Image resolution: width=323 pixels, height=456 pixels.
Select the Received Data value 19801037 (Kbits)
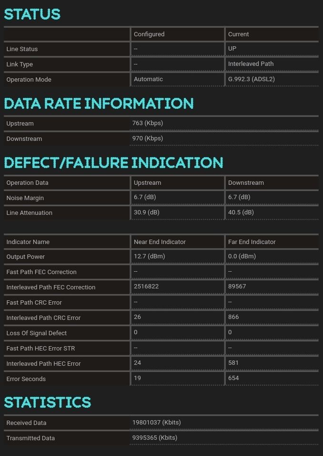point(156,423)
